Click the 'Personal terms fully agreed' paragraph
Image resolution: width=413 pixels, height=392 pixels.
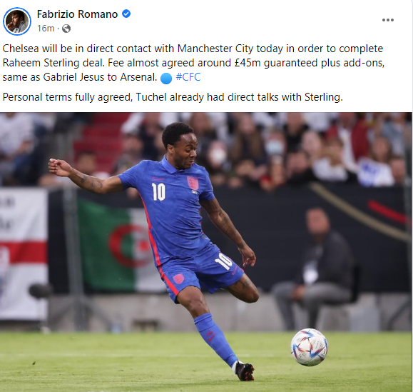point(173,97)
